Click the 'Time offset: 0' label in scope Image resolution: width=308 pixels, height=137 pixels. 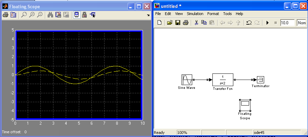click(14, 132)
